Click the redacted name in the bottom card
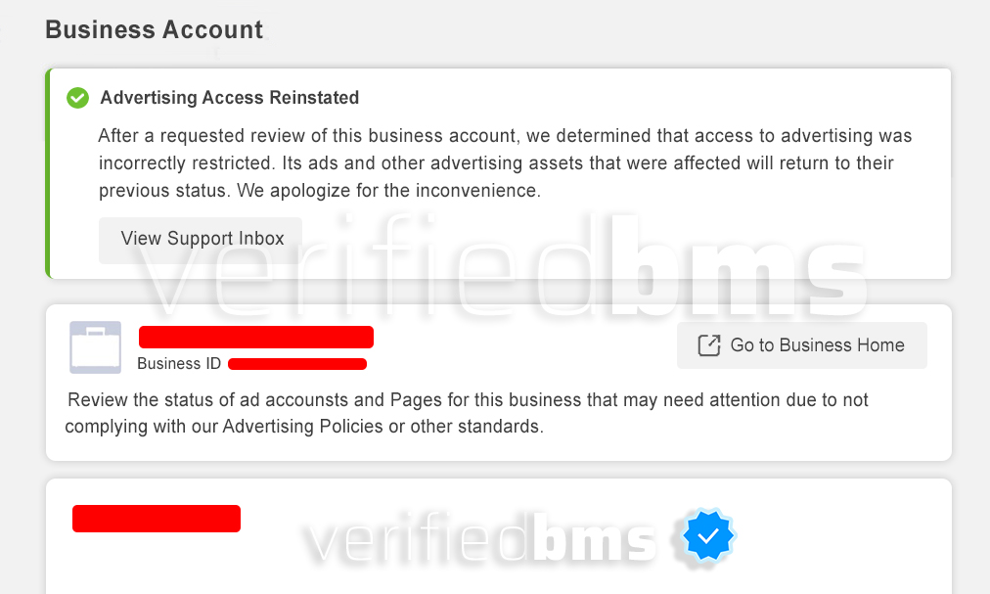 point(157,519)
